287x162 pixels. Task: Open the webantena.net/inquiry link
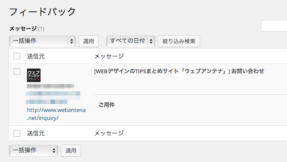pyautogui.click(x=56, y=114)
